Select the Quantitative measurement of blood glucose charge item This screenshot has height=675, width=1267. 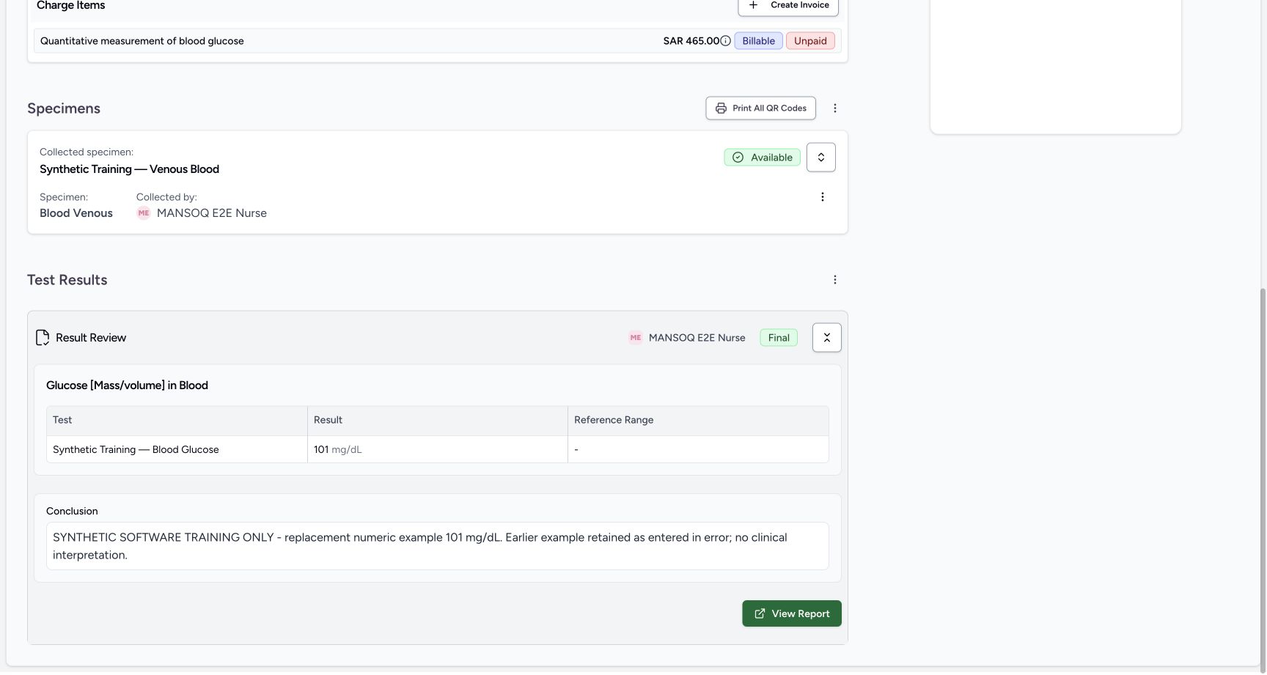pyautogui.click(x=437, y=41)
